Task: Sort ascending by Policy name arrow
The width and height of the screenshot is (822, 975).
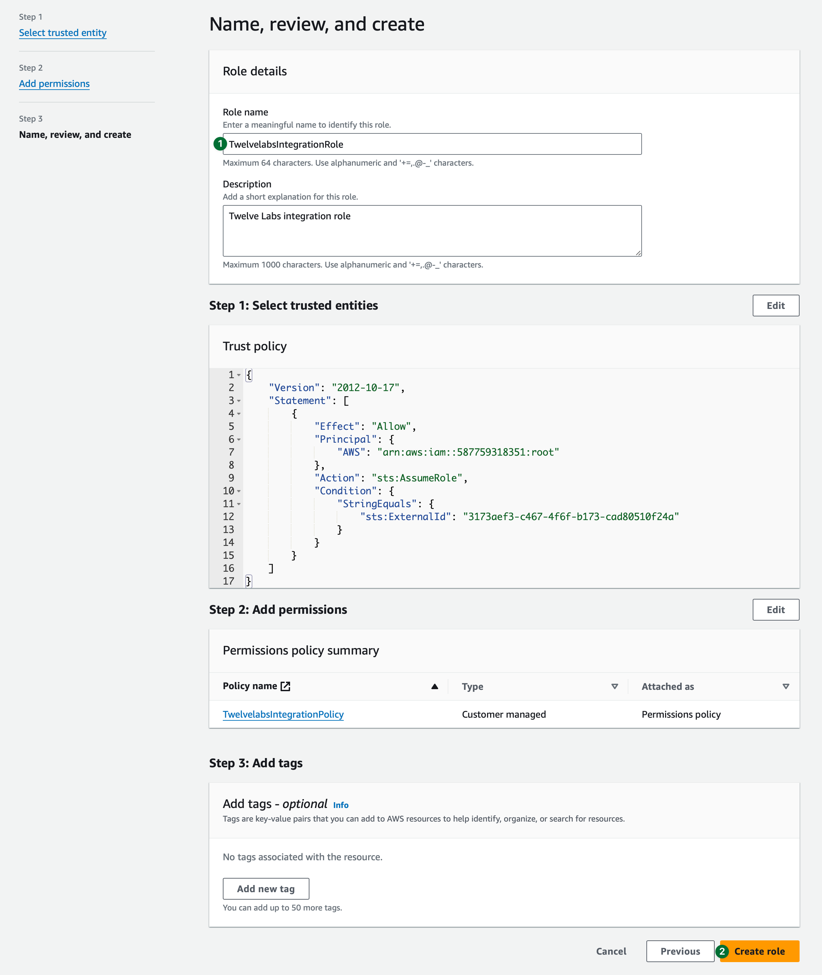Action: click(434, 686)
